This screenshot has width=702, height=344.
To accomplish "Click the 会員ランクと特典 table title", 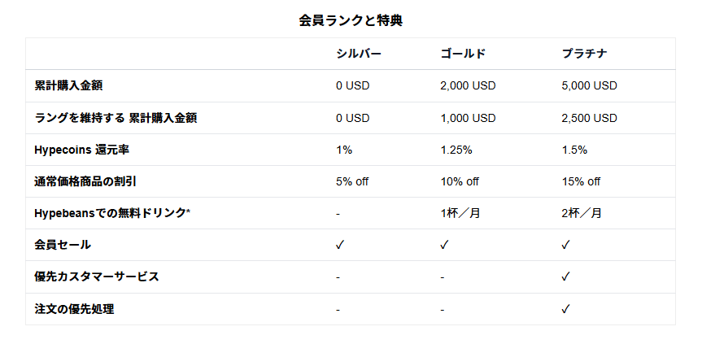I will (351, 20).
